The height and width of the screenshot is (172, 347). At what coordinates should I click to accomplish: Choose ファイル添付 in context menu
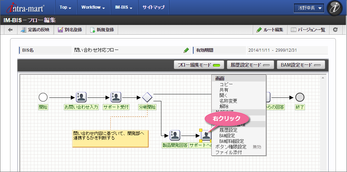click(x=228, y=152)
